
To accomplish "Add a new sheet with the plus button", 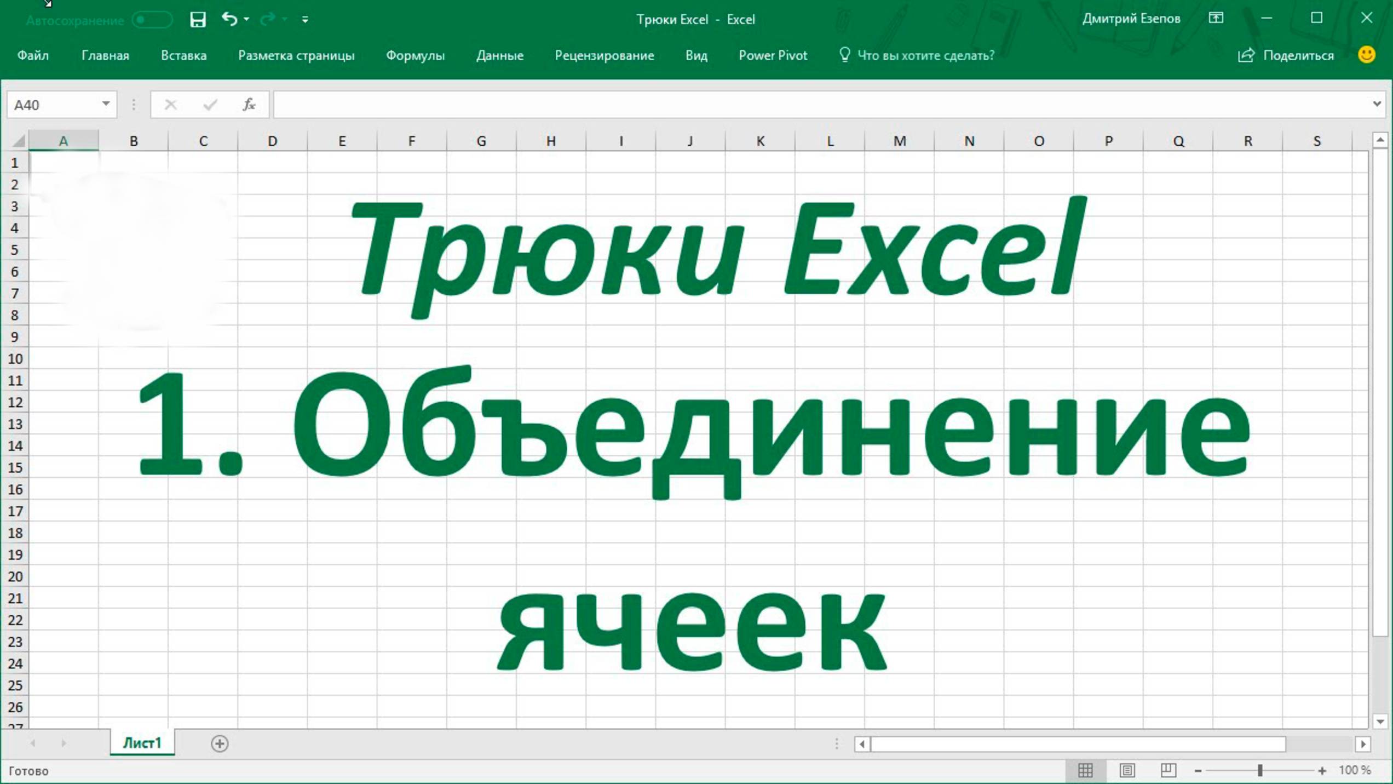I will point(219,744).
